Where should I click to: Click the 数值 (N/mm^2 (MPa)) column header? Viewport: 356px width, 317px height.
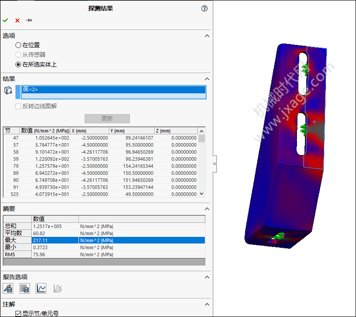[x=45, y=131]
